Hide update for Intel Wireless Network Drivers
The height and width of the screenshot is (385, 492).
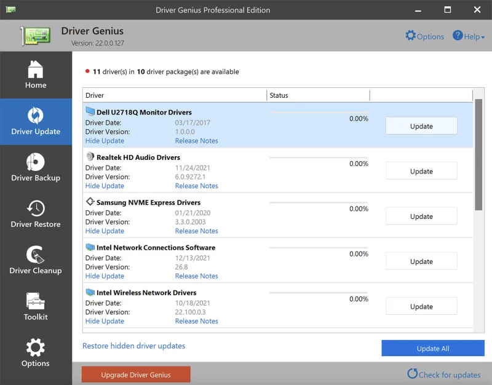[x=105, y=321]
